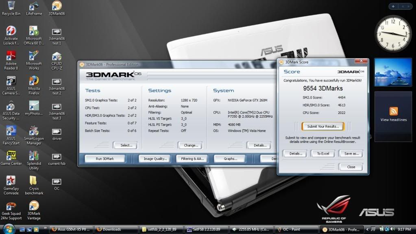Select the OC image file icon
Screen dimensions: 416x234
(57, 184)
